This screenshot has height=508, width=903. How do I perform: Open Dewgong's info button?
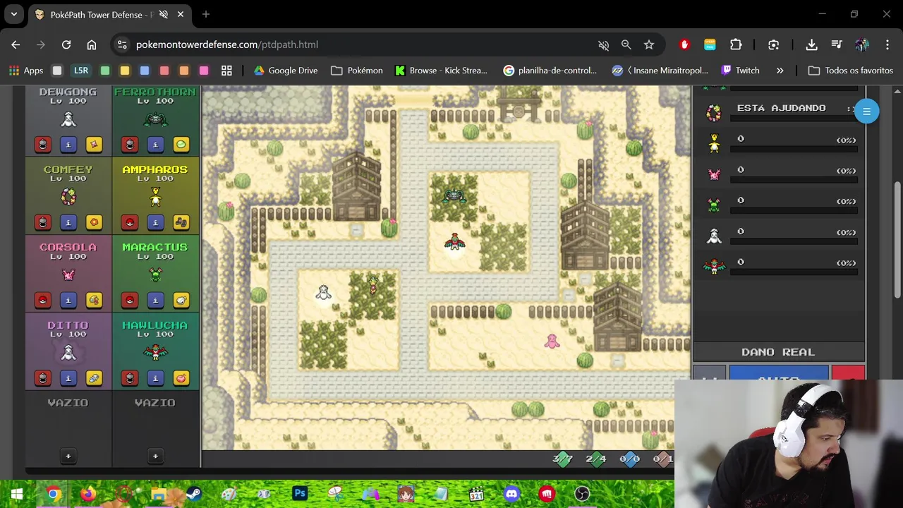click(68, 145)
